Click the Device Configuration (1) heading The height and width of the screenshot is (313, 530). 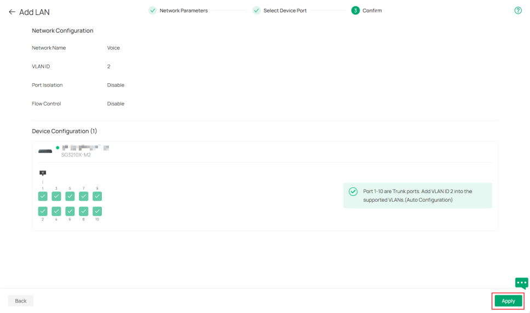point(64,131)
